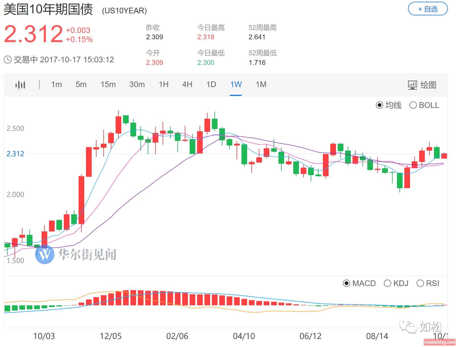Image resolution: width=457 pixels, height=347 pixels.
Task: Select the MACD indicator radio
Action: 346,284
